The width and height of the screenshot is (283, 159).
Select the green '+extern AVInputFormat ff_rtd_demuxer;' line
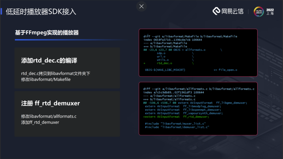(175, 117)
